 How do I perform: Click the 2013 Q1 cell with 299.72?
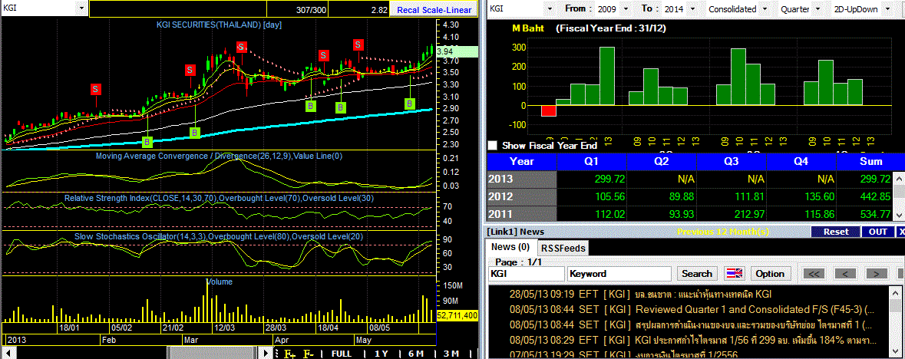(592, 179)
